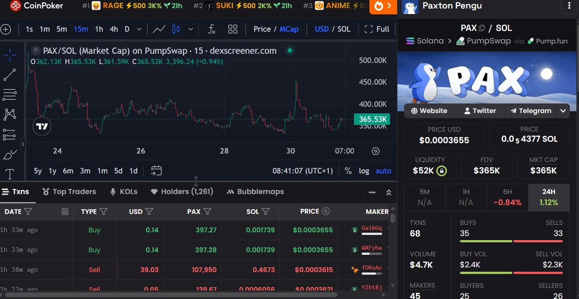Screen dimensions: 579x299
Task: Expand the timeframe interval dropdown
Action: [139, 29]
